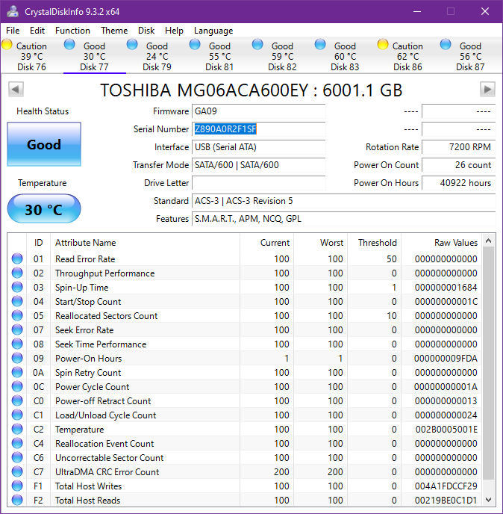Image resolution: width=503 pixels, height=514 pixels.
Task: Click the serial number field
Action: pyautogui.click(x=258, y=129)
